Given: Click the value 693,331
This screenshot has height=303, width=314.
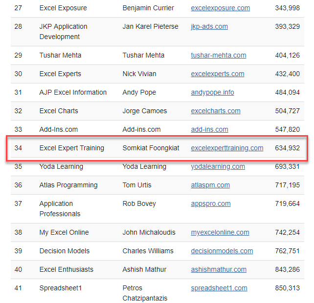Looking at the screenshot, I should (x=288, y=166).
